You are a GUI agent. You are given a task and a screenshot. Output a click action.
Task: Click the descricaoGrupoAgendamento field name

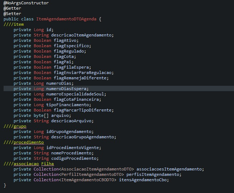[83, 137]
